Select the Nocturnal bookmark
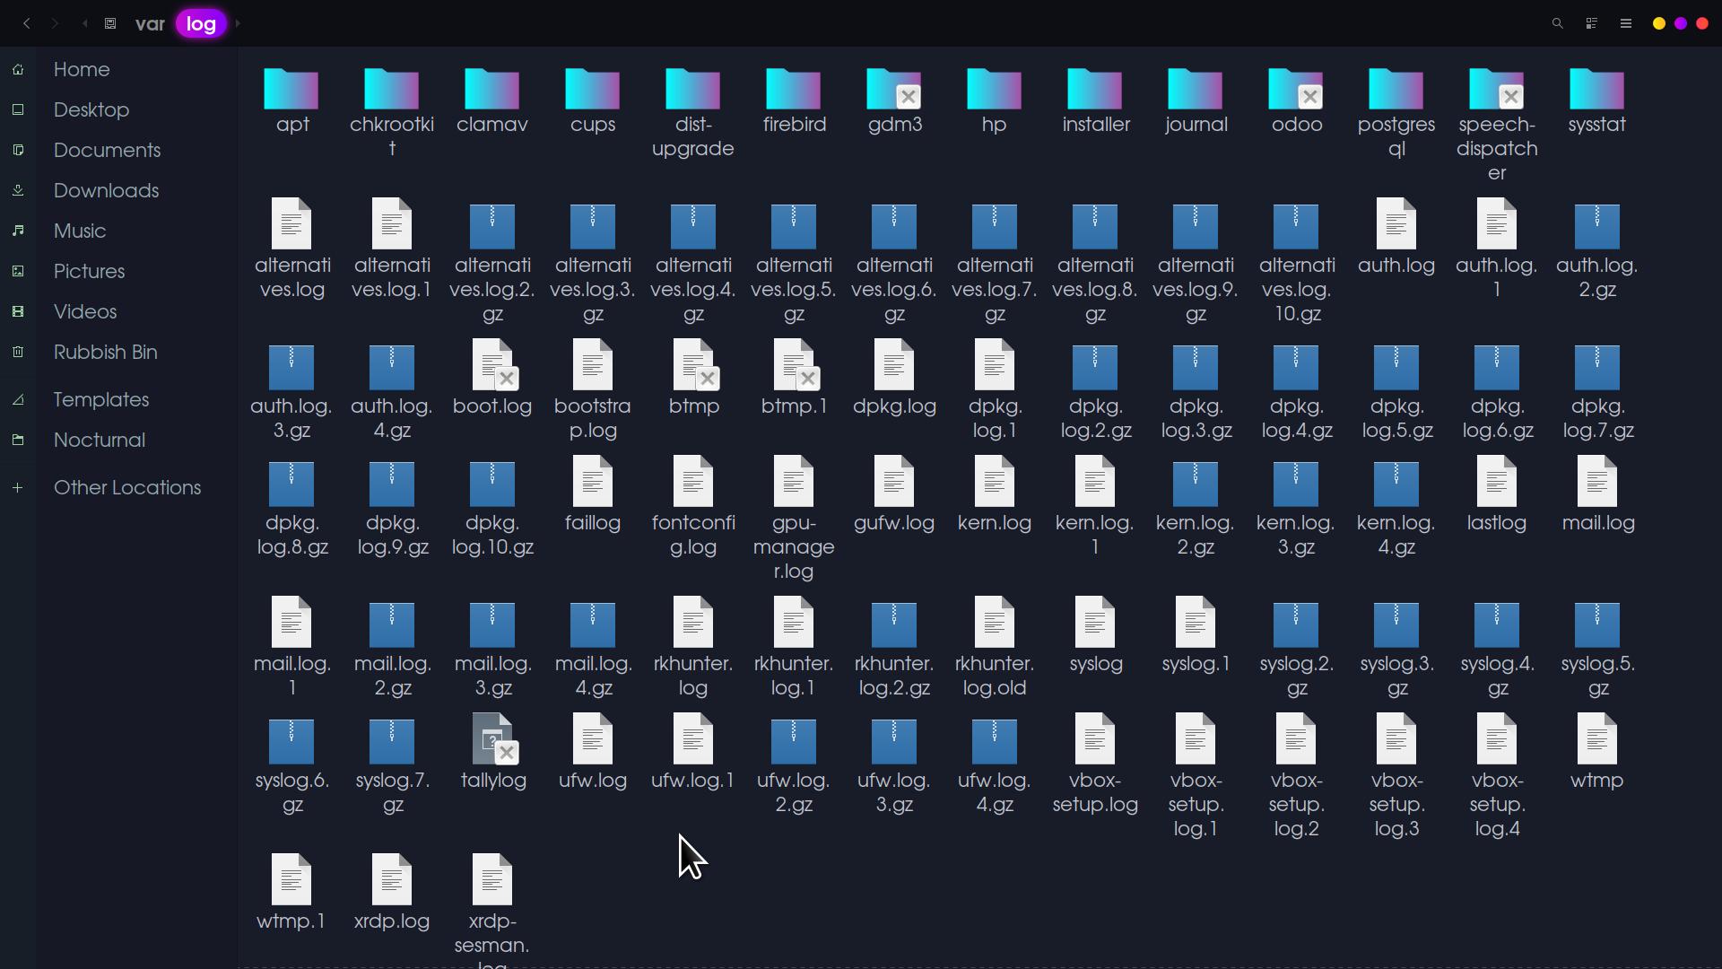The height and width of the screenshot is (969, 1722). (99, 440)
